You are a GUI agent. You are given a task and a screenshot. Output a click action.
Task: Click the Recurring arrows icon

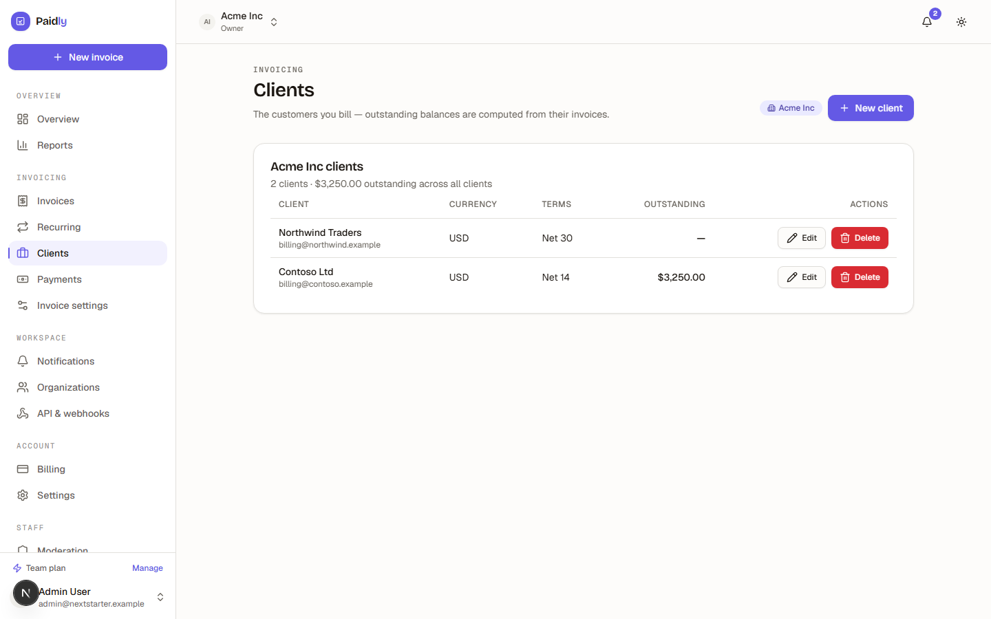[x=23, y=227]
